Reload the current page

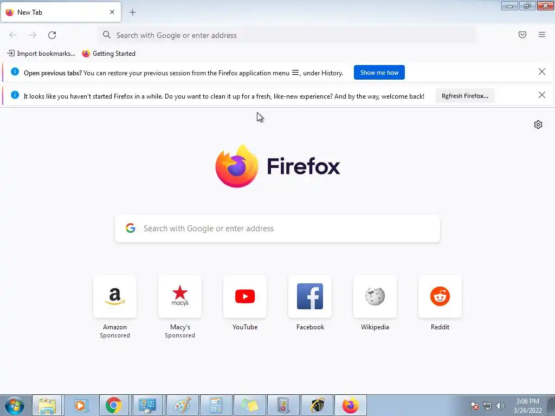(x=52, y=35)
